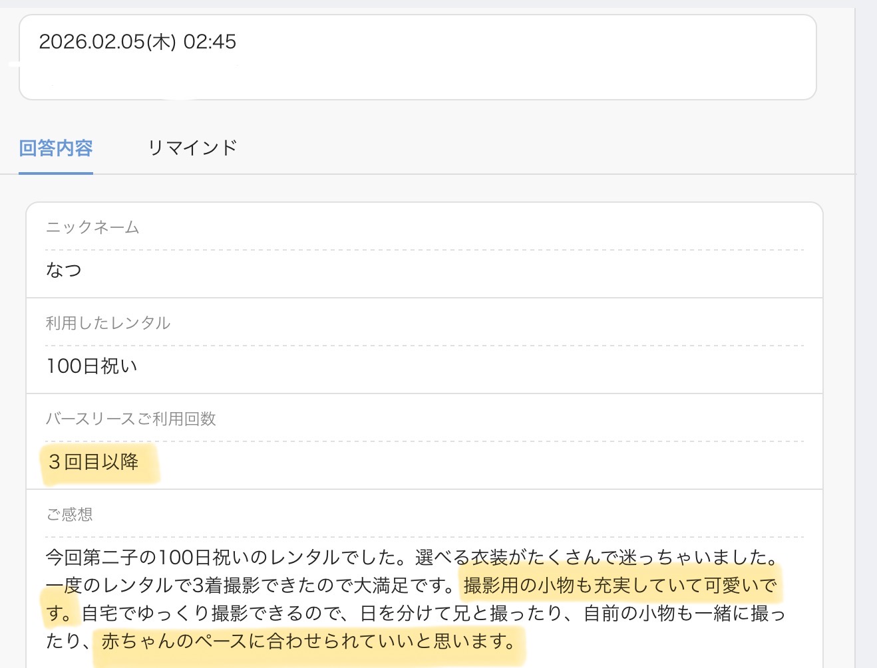Click the 利用したレンタル label
This screenshot has width=877, height=668.
(108, 323)
